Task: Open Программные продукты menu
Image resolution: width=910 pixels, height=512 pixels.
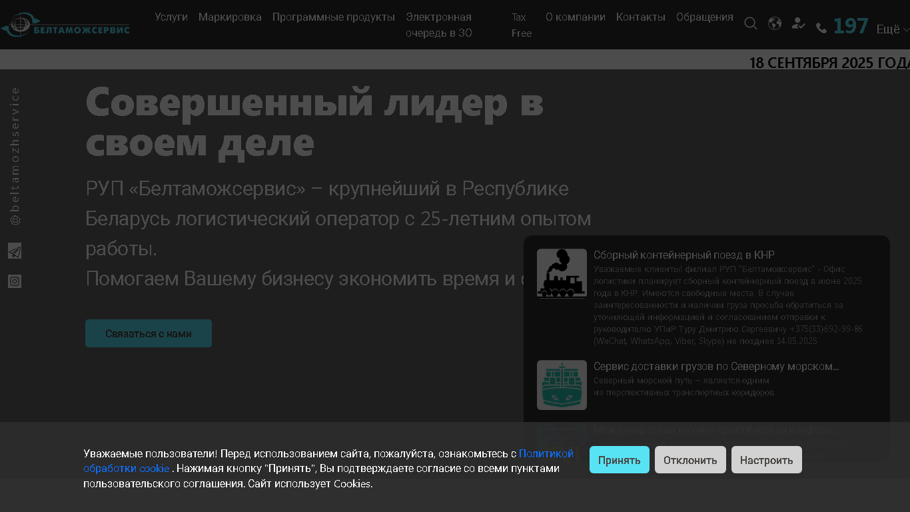Action: [x=334, y=17]
